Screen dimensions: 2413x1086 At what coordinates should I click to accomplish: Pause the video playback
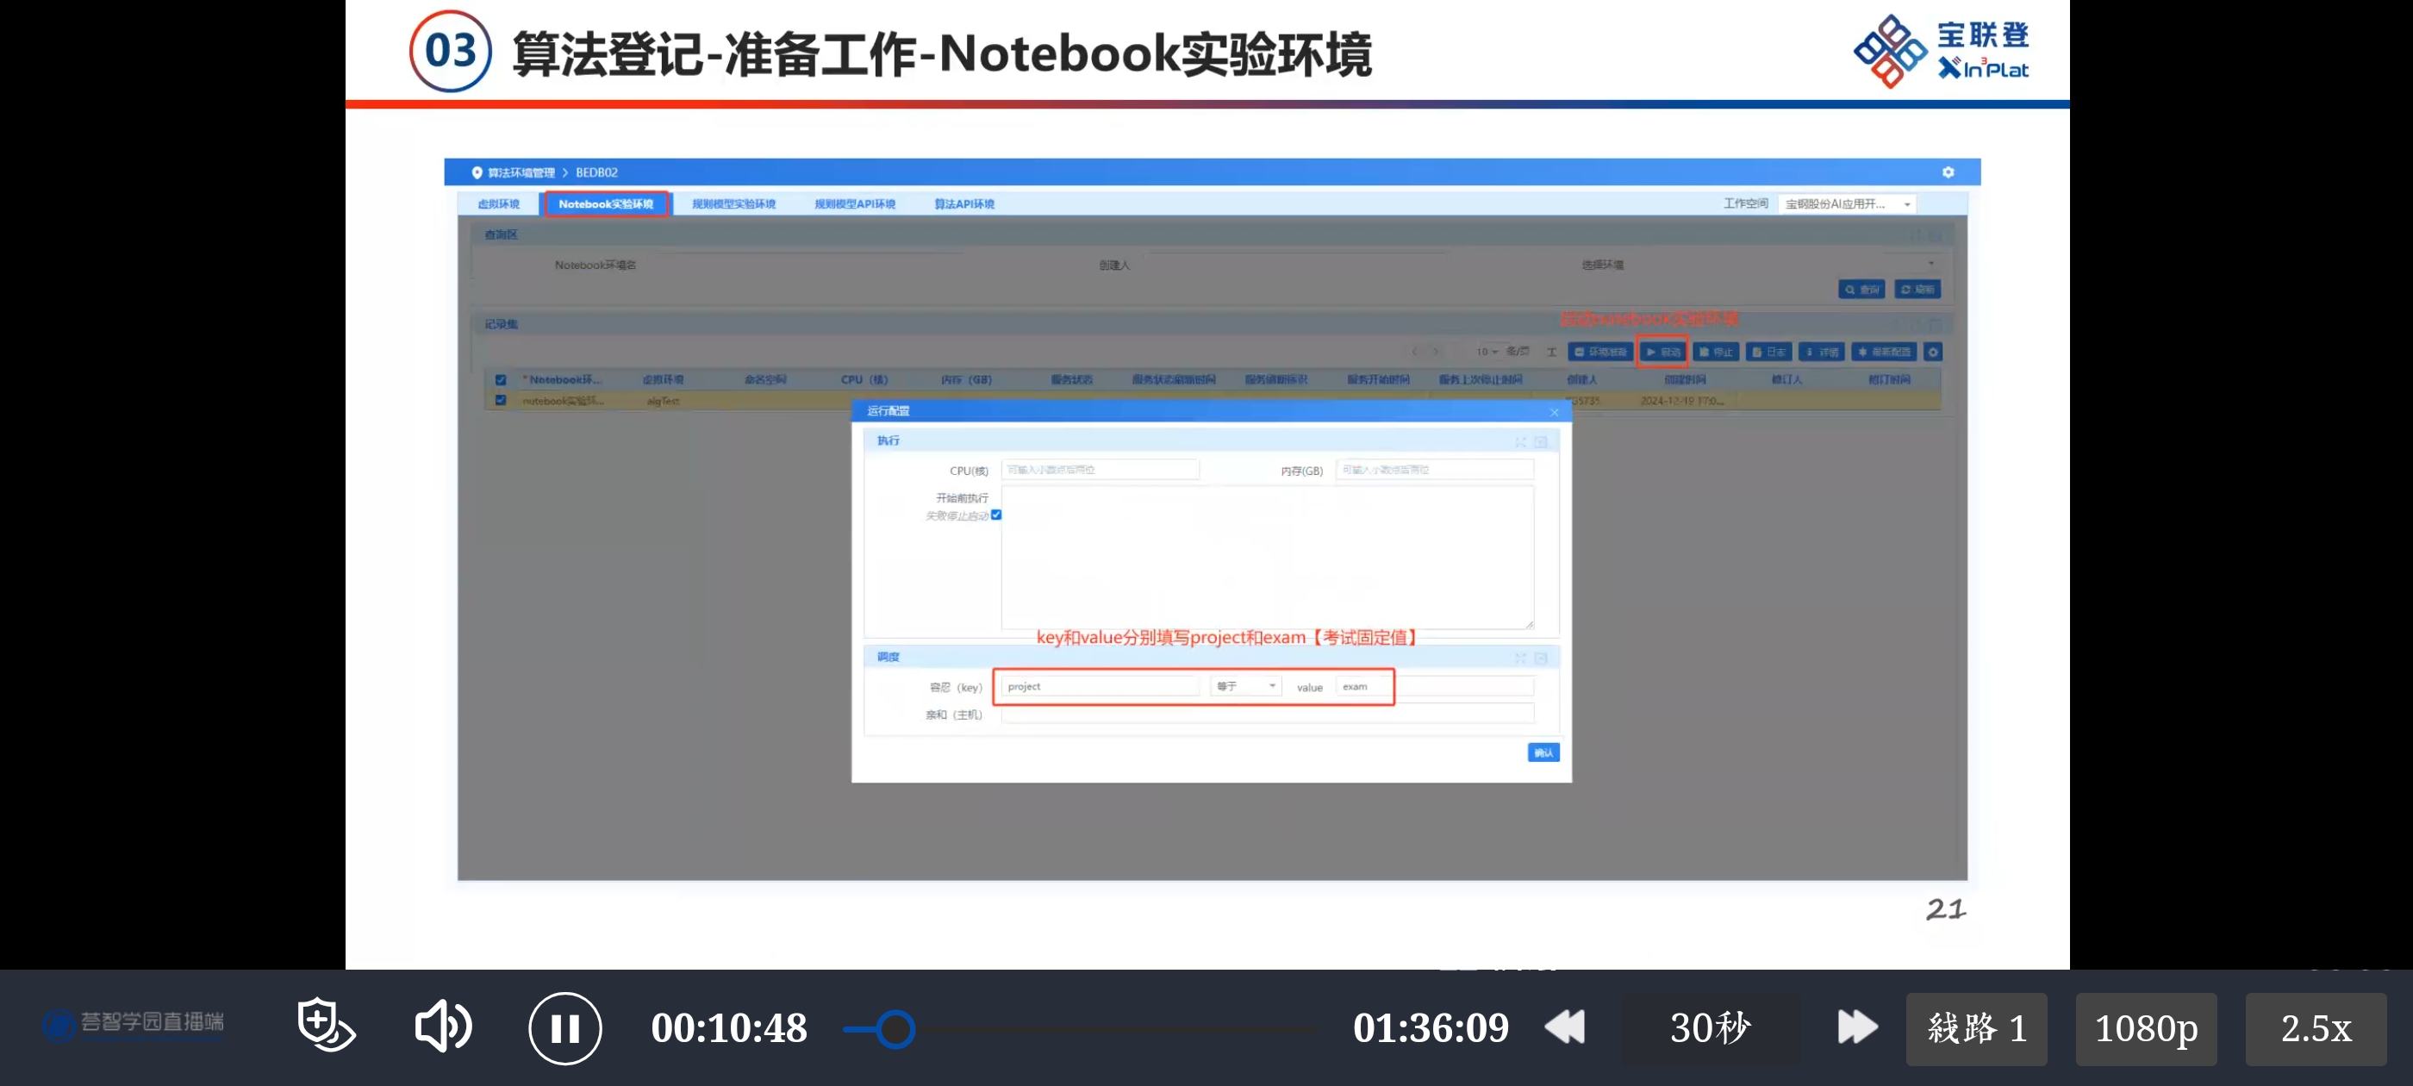pyautogui.click(x=564, y=1028)
